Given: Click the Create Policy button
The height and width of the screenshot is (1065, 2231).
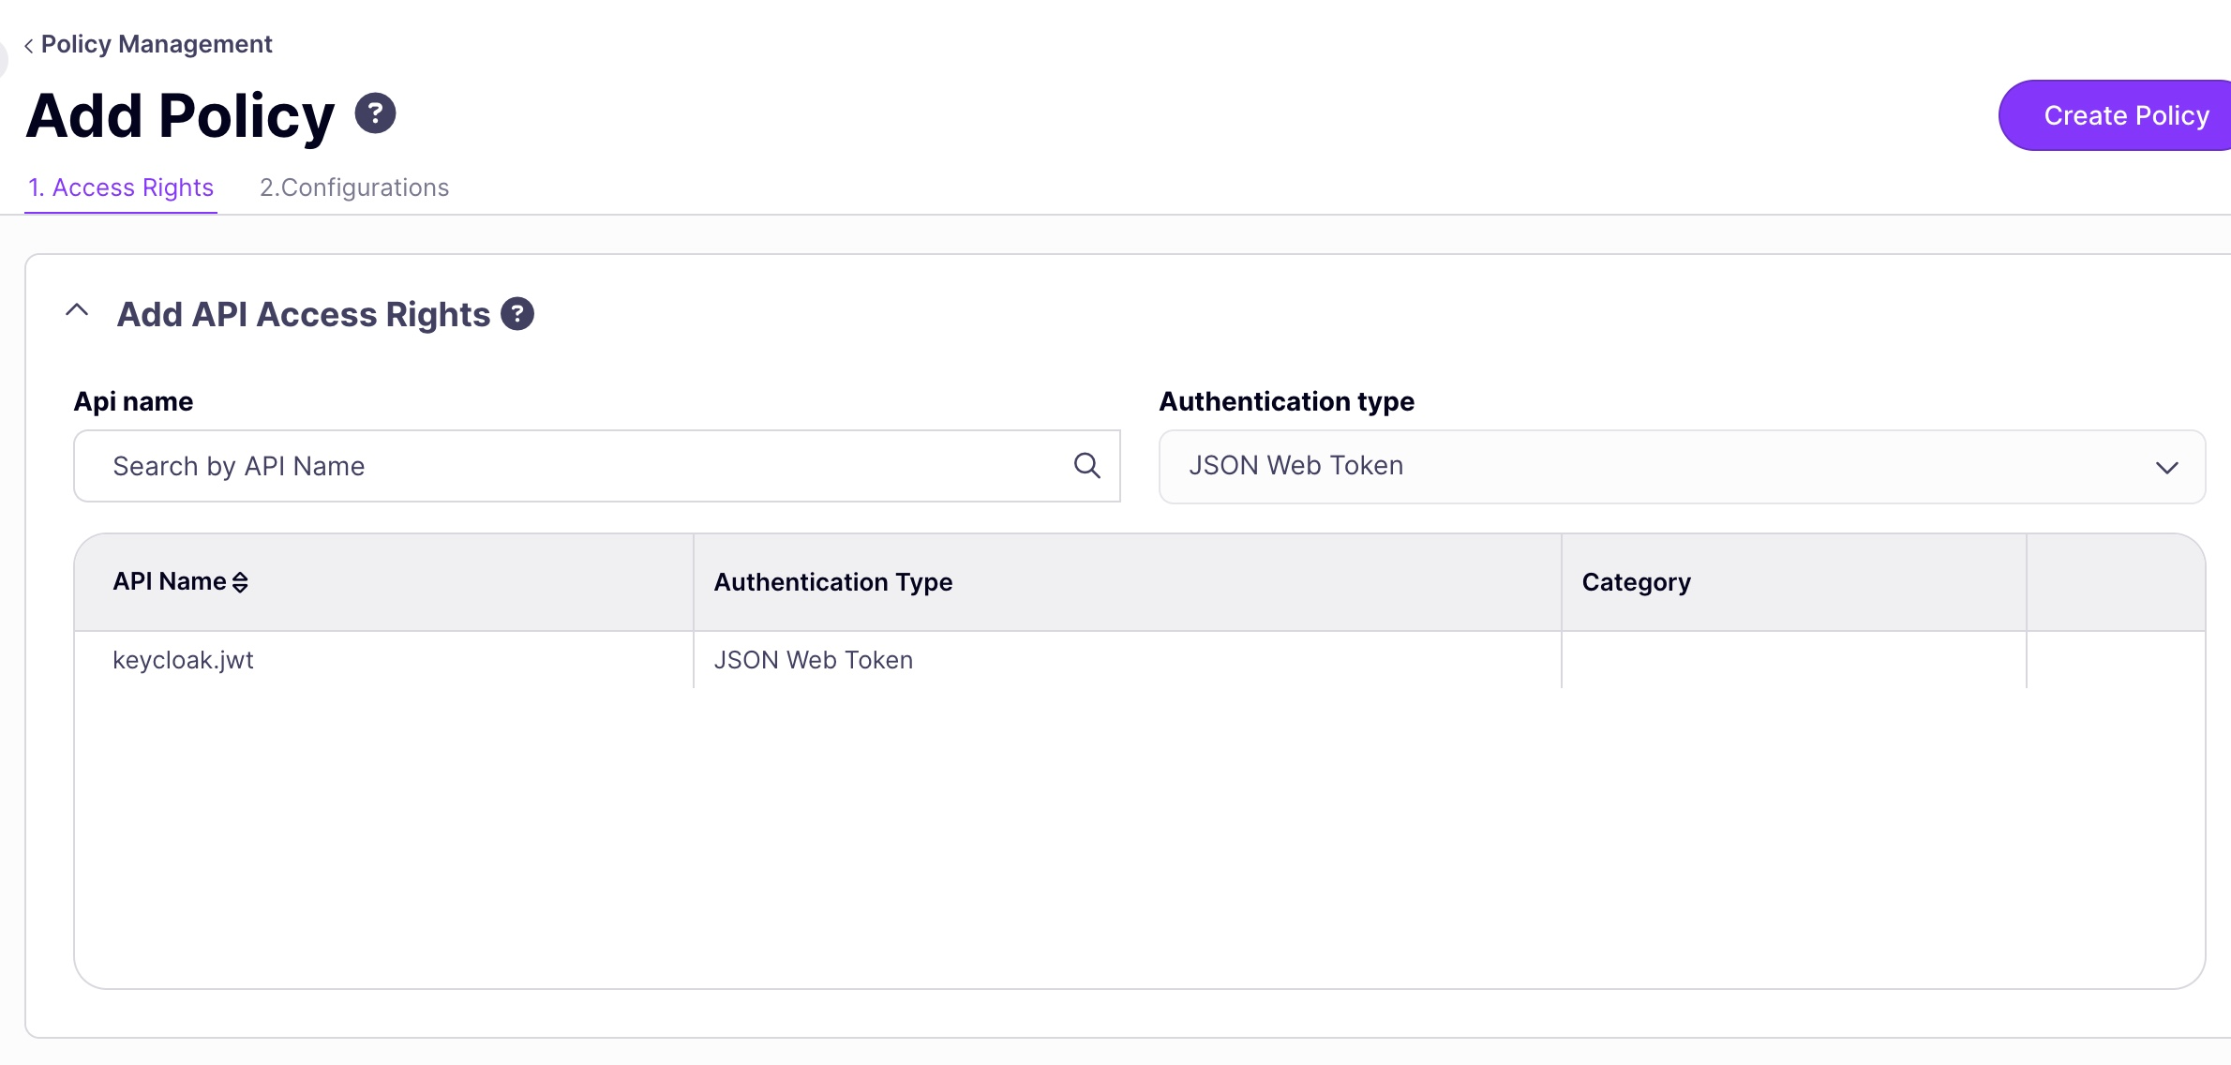Looking at the screenshot, I should point(2124,114).
